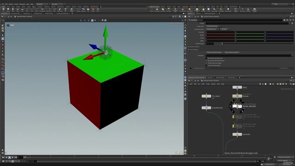Image resolution: width=295 pixels, height=166 pixels.
Task: Select the transform15 node
Action: pos(206,107)
